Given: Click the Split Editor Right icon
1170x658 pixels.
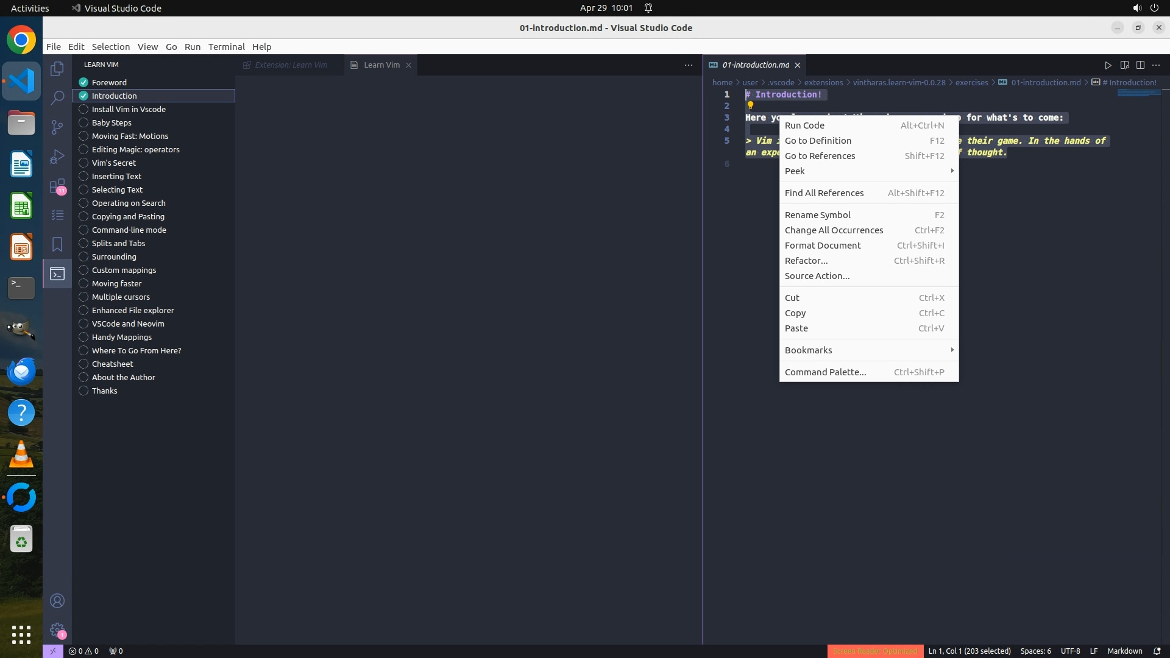Looking at the screenshot, I should pyautogui.click(x=1140, y=65).
